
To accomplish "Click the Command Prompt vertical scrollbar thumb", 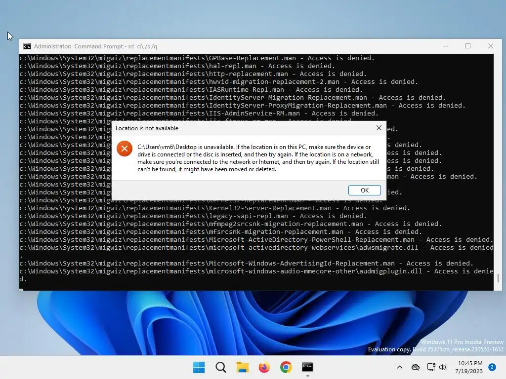I will tap(498, 278).
